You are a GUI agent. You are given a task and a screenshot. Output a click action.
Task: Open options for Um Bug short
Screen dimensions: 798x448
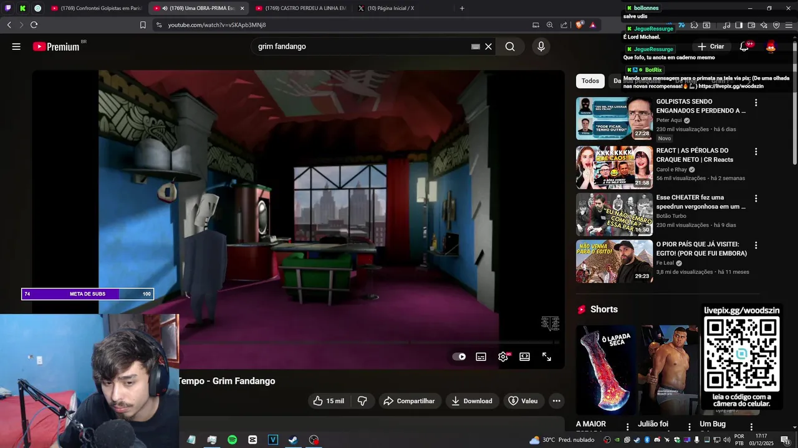(751, 427)
